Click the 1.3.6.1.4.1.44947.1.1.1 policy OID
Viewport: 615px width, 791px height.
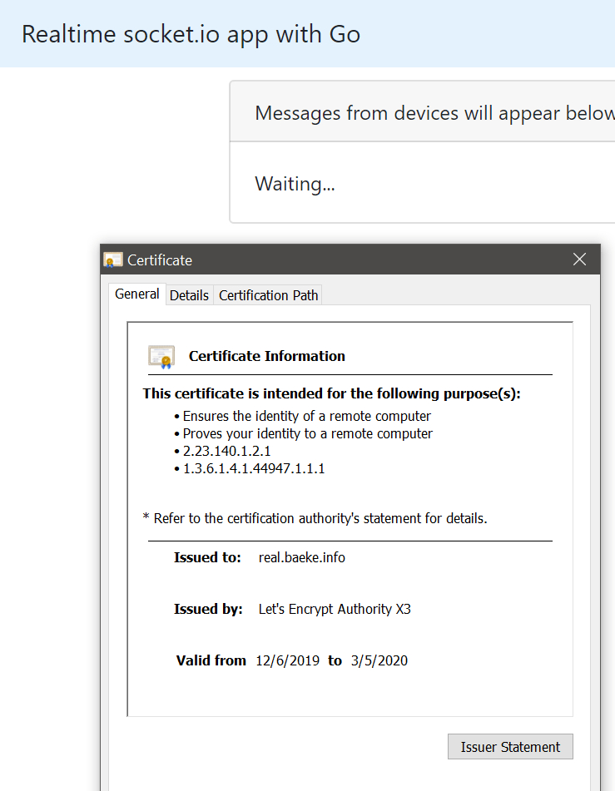[253, 468]
